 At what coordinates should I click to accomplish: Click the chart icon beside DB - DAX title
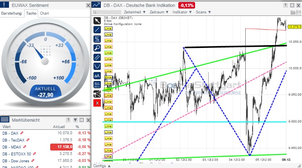(96, 5)
